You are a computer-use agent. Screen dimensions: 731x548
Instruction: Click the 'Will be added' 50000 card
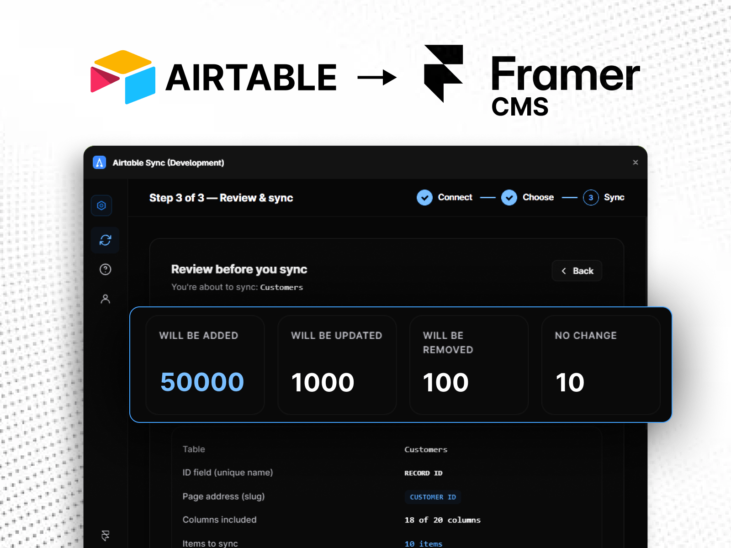point(205,365)
